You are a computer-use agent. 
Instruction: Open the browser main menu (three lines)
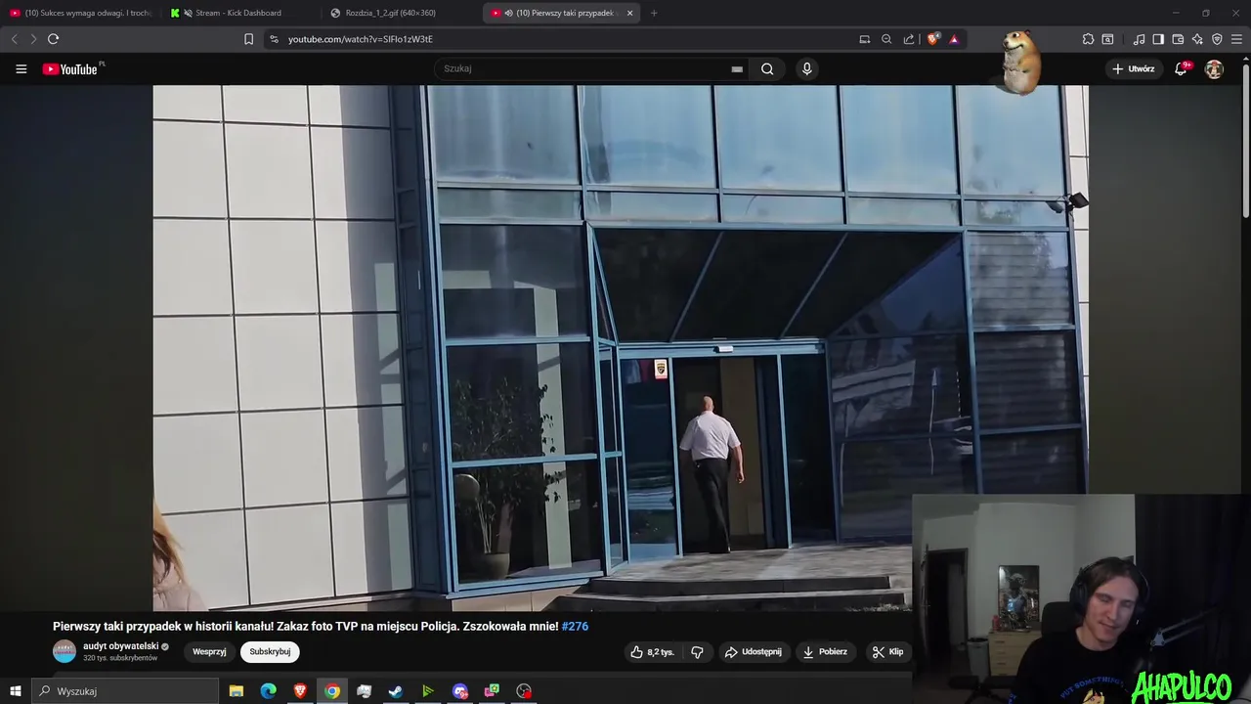coord(1237,39)
